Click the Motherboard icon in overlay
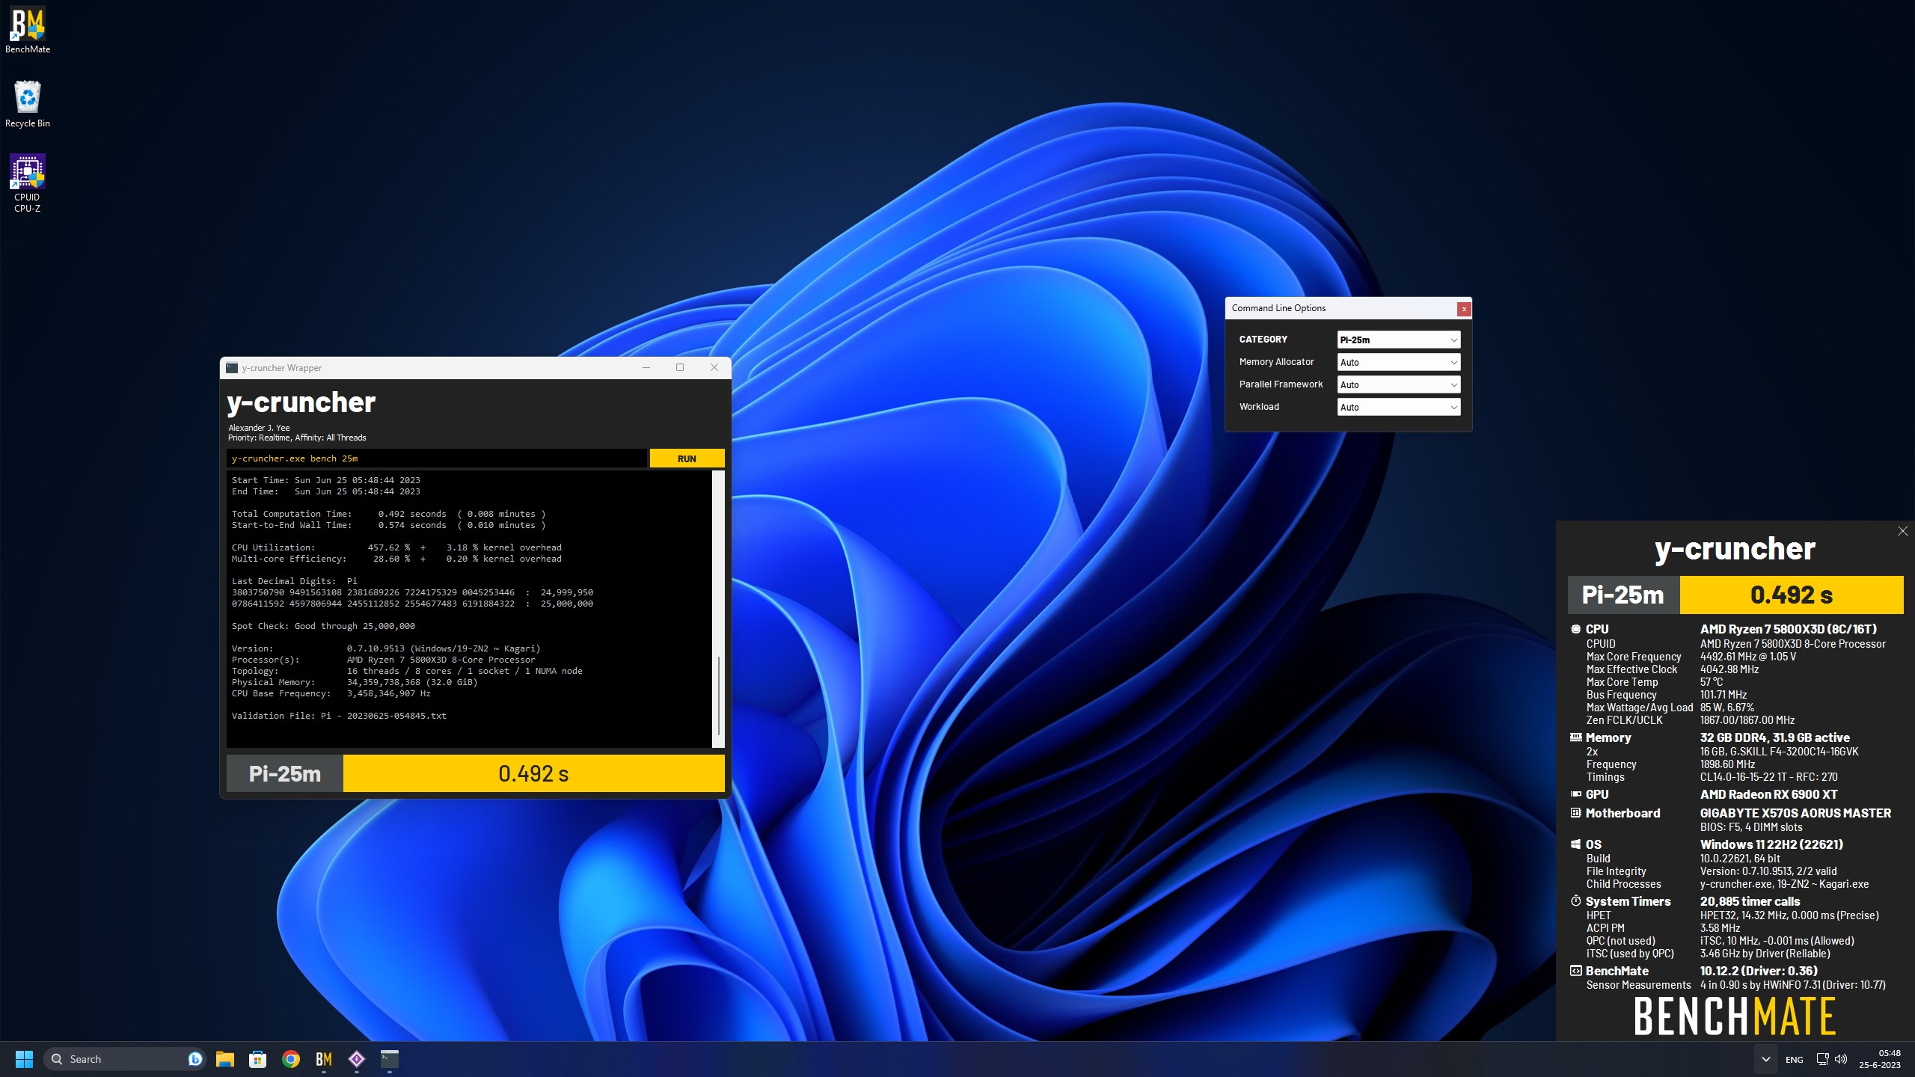This screenshot has height=1077, width=1915. click(x=1575, y=813)
